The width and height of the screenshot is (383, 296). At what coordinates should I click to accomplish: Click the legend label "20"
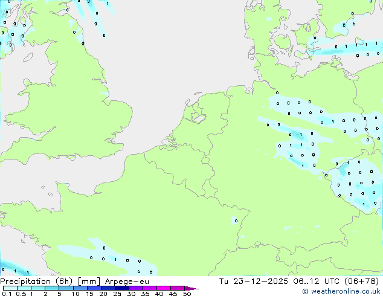[x=103, y=294]
